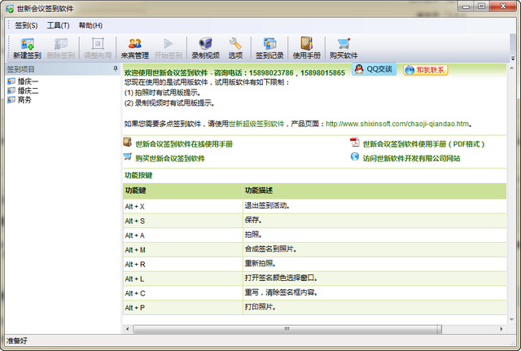Click the cart icon beside 购买世新会议签到软件
The height and width of the screenshot is (351, 521).
(127, 156)
